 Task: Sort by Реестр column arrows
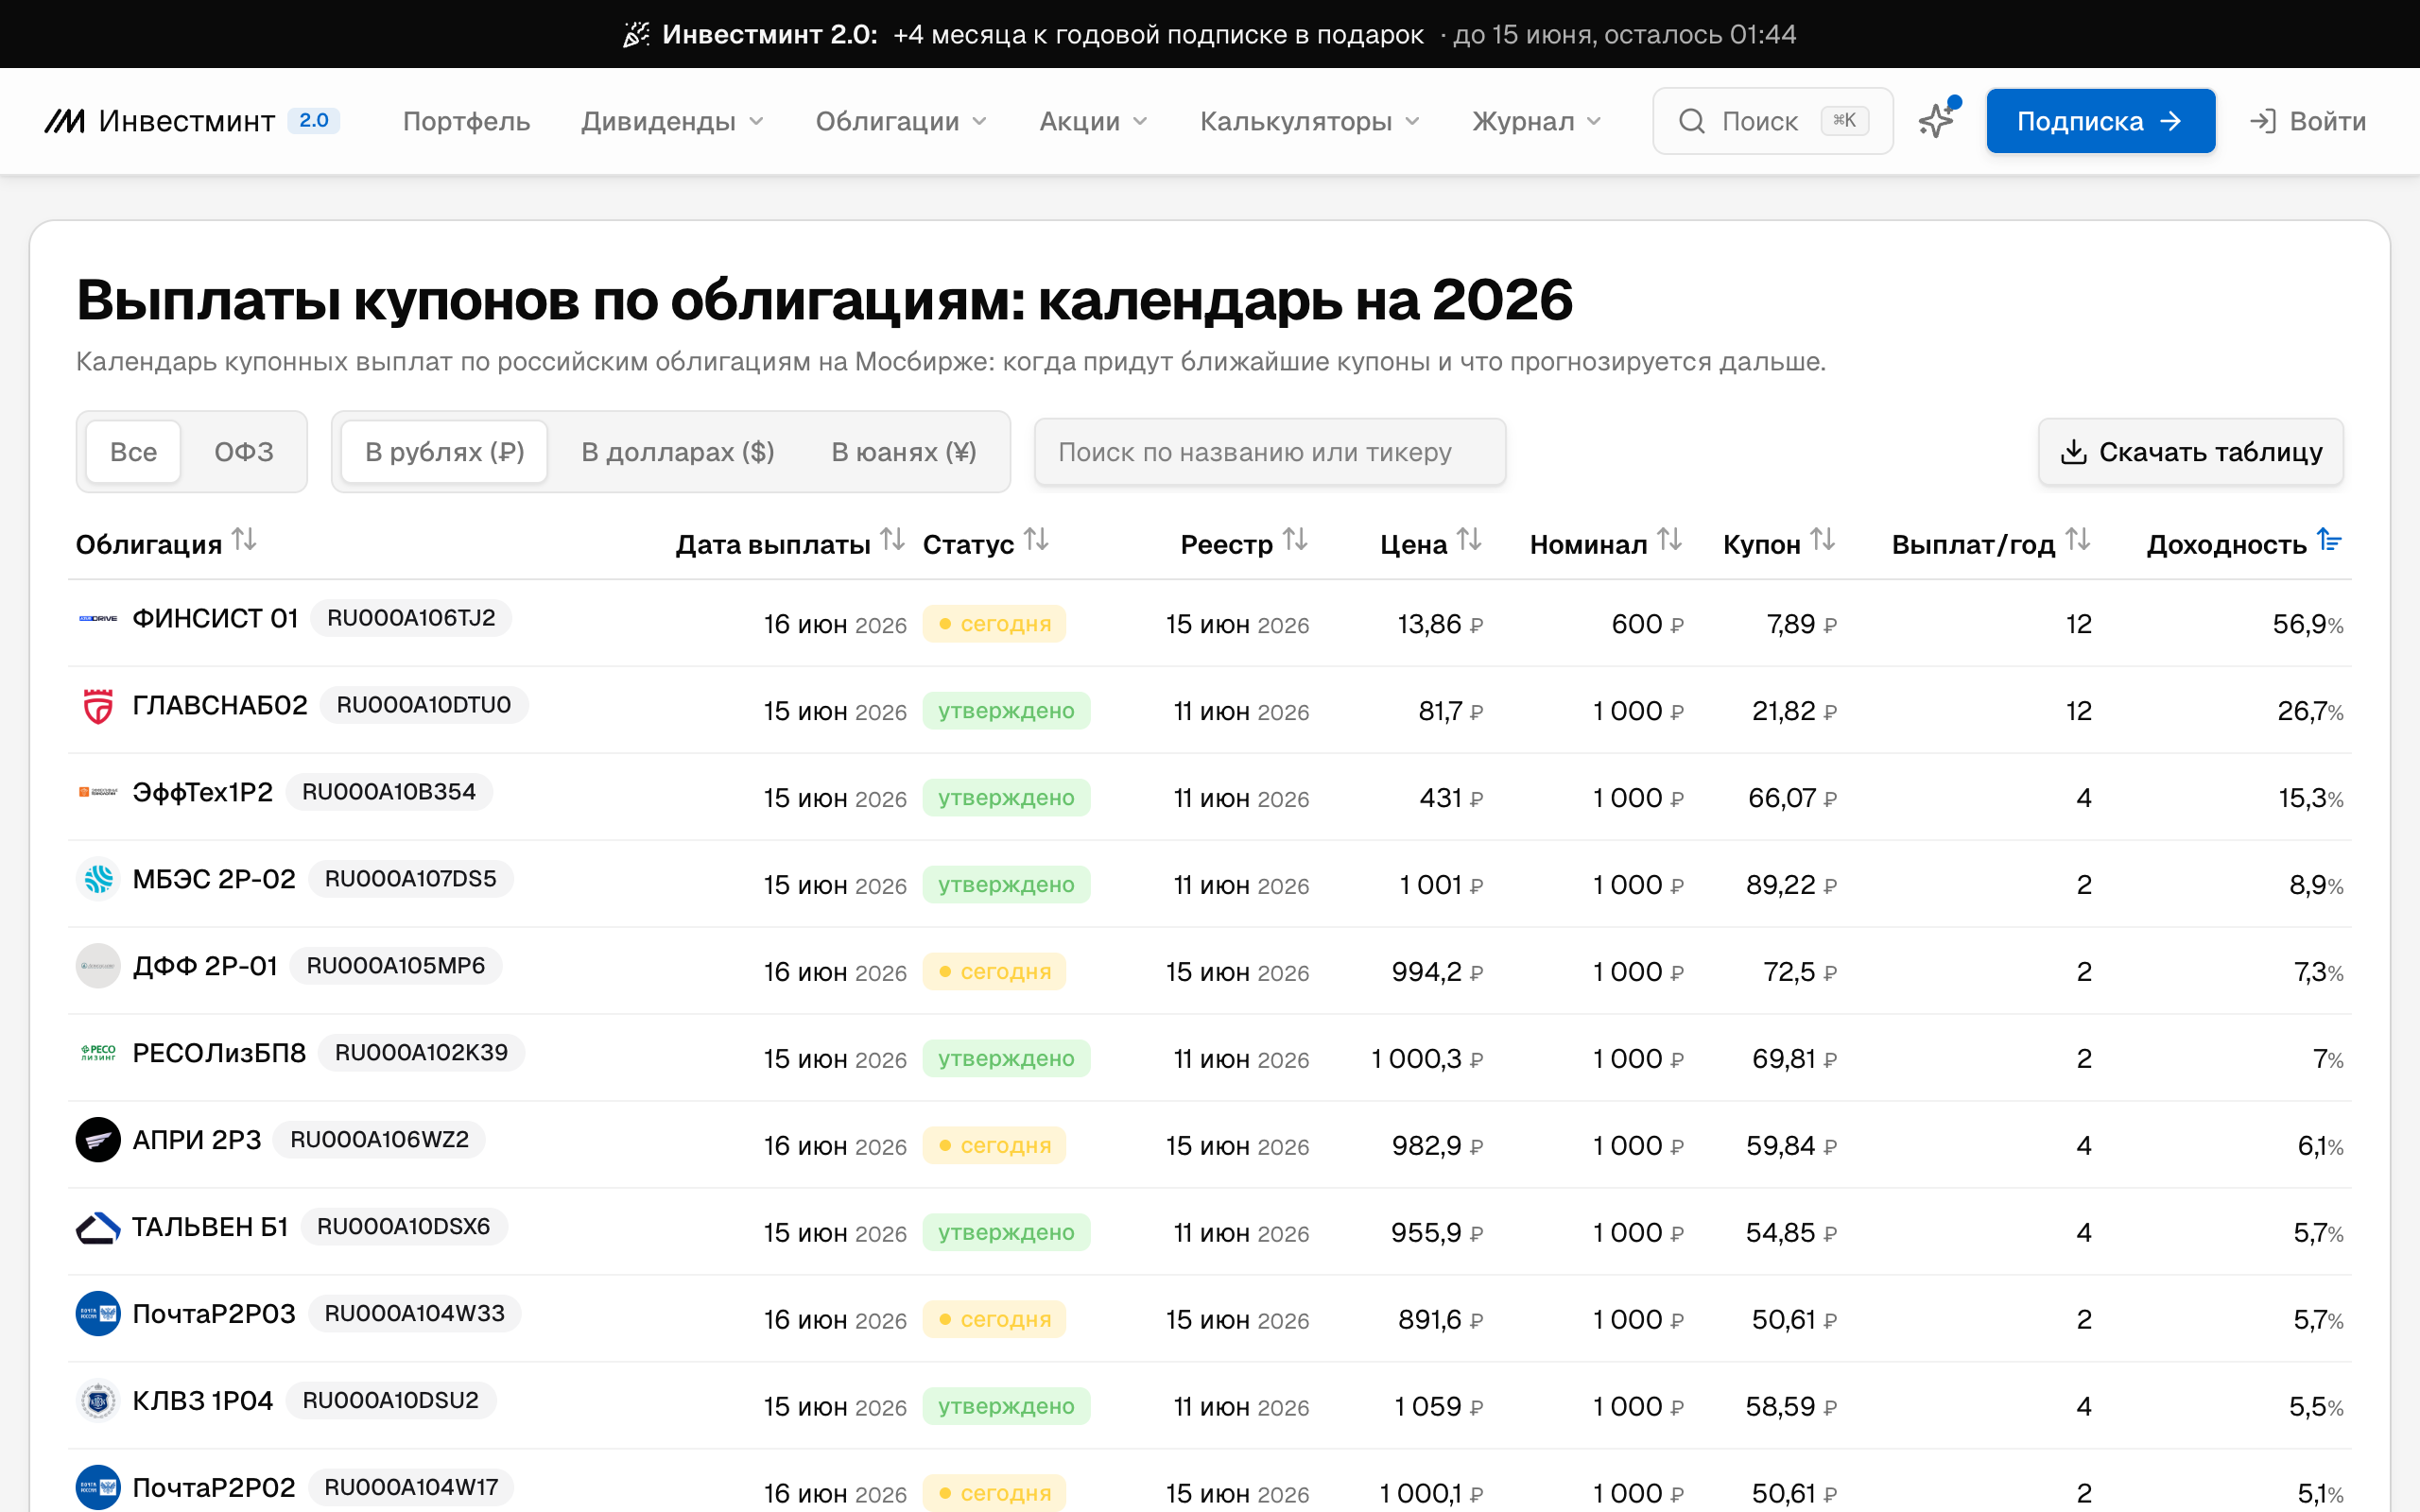pyautogui.click(x=1296, y=541)
